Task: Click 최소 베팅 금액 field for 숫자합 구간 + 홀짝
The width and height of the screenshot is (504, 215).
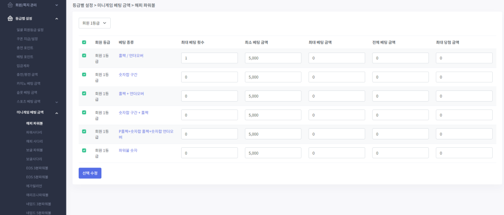Action: [273, 115]
